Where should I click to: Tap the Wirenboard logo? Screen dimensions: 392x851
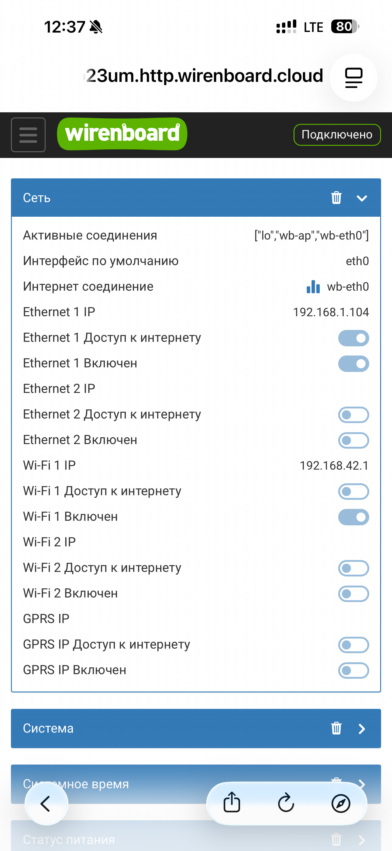pyautogui.click(x=122, y=134)
